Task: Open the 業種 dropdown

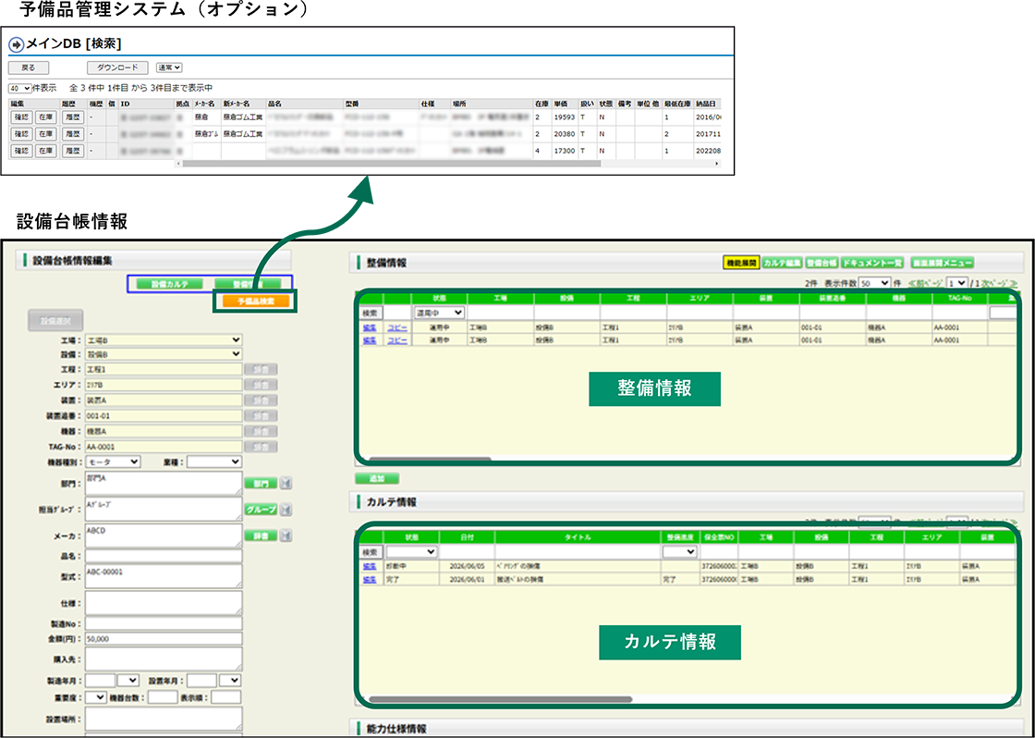Action: tap(213, 461)
